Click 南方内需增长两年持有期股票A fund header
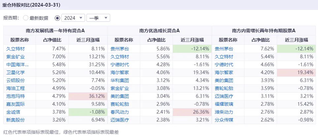Image resolution: width=318 pixels, height=137 pixels. (x=264, y=30)
